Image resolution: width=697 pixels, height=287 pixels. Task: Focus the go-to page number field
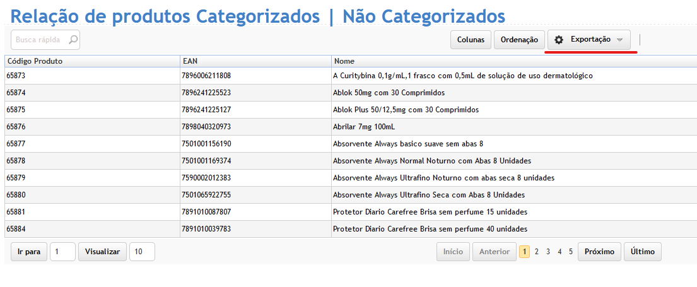(62, 252)
